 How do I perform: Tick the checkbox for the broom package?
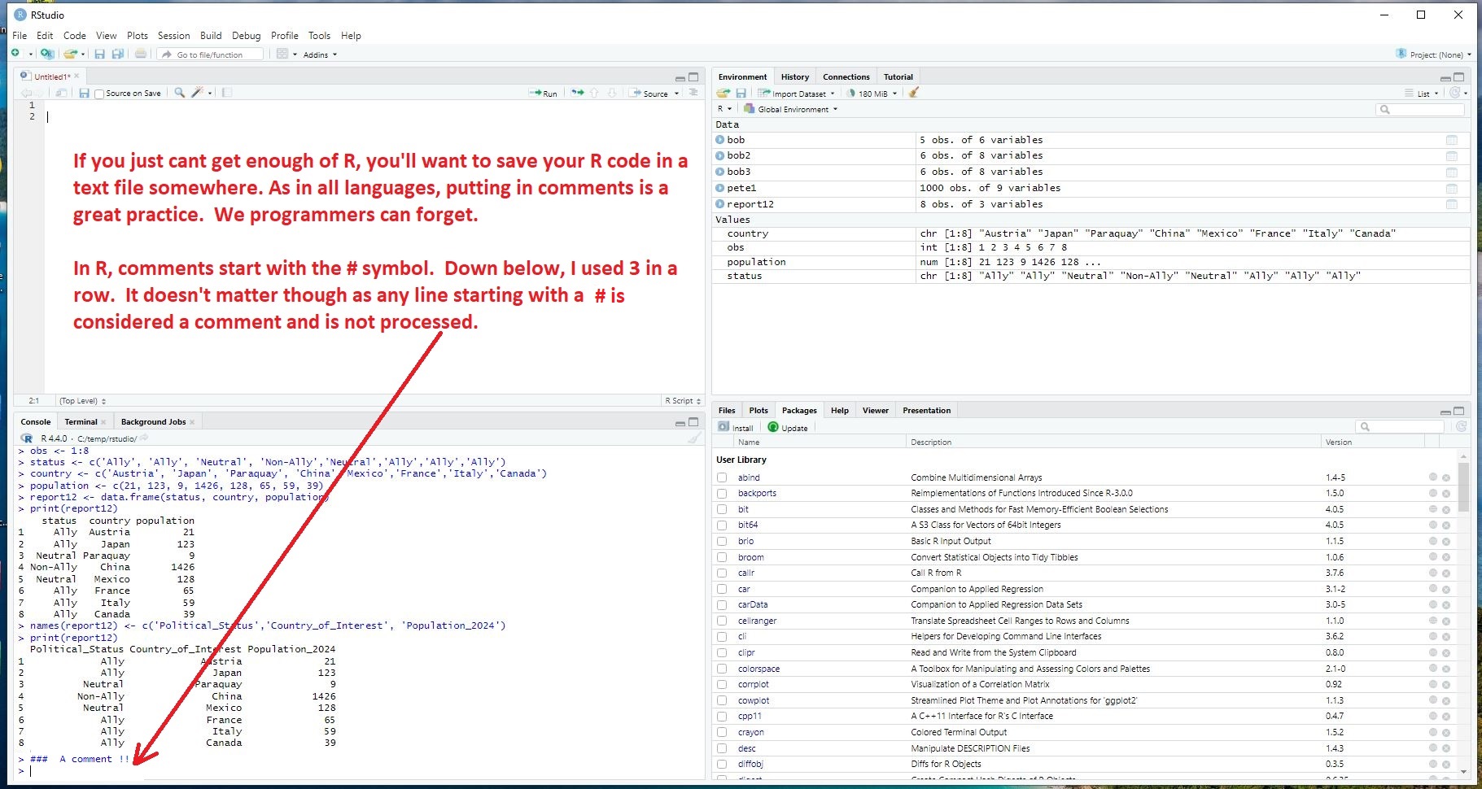point(722,557)
